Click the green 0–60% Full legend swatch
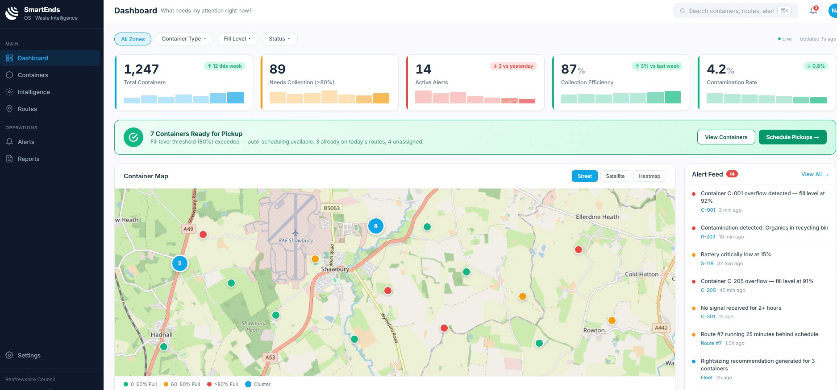This screenshot has height=390, width=837. point(126,384)
